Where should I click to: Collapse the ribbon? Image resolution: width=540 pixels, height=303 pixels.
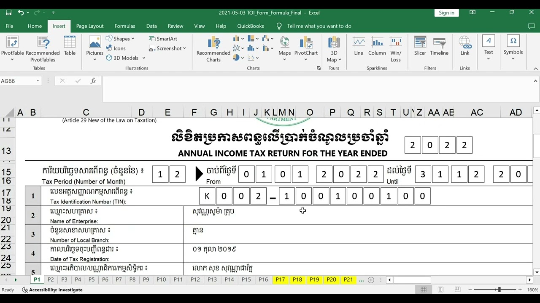pyautogui.click(x=536, y=69)
